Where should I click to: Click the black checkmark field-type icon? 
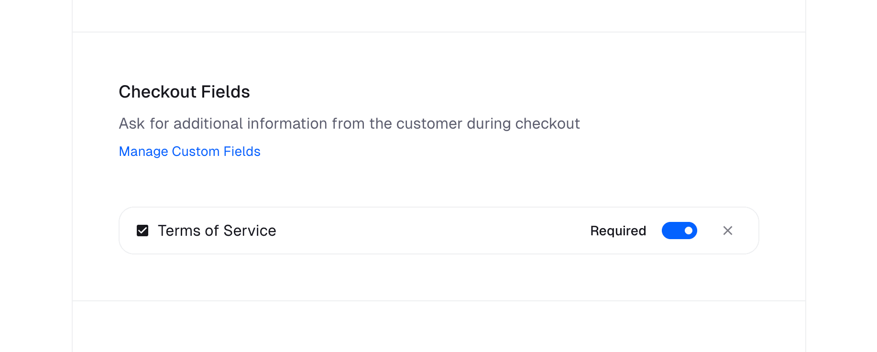(143, 231)
